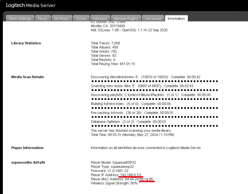
Task: Click the Player MAC Address line
Action: [122, 179]
